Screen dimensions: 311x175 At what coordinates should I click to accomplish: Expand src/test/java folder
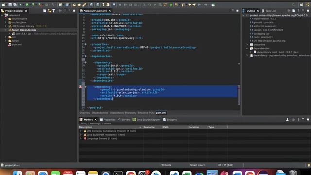[6, 22]
